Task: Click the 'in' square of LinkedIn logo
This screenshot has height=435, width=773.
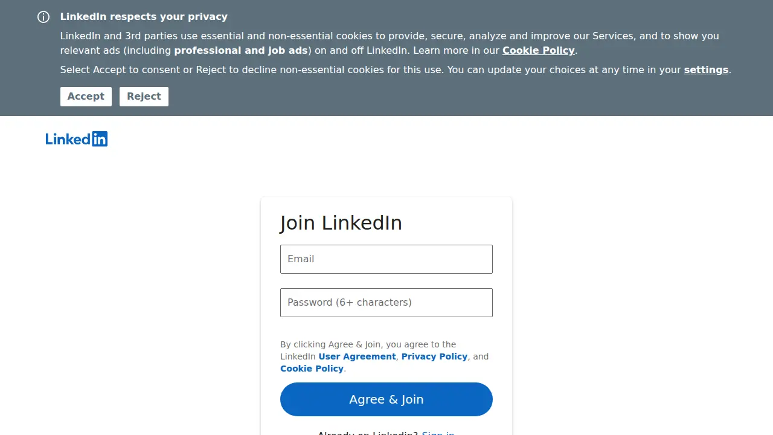Action: (x=100, y=139)
